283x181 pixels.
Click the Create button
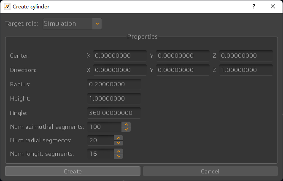click(73, 171)
